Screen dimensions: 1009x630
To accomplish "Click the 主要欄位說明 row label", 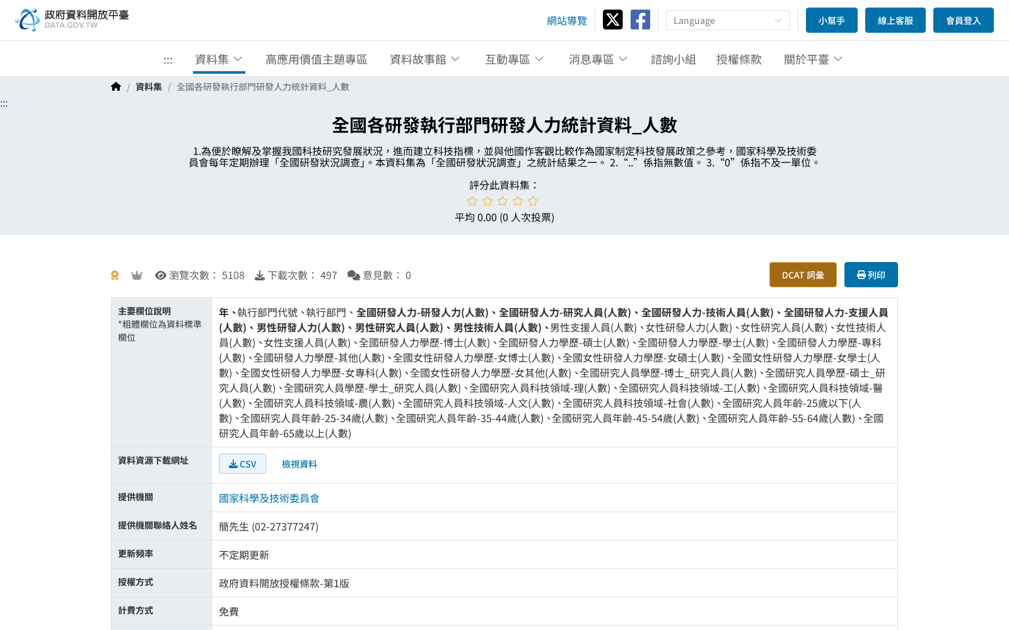I will pyautogui.click(x=144, y=311).
